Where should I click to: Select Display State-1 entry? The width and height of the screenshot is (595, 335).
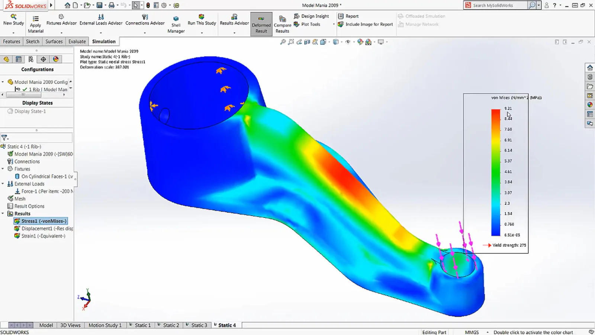(x=27, y=111)
